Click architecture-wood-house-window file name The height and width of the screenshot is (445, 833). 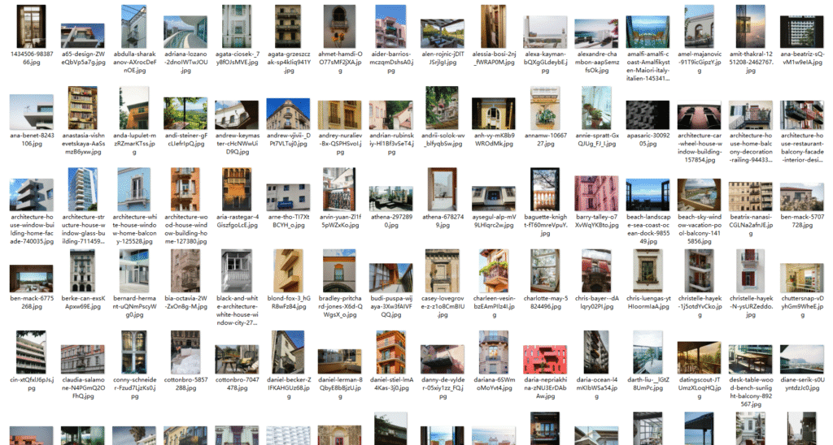pyautogui.click(x=185, y=229)
